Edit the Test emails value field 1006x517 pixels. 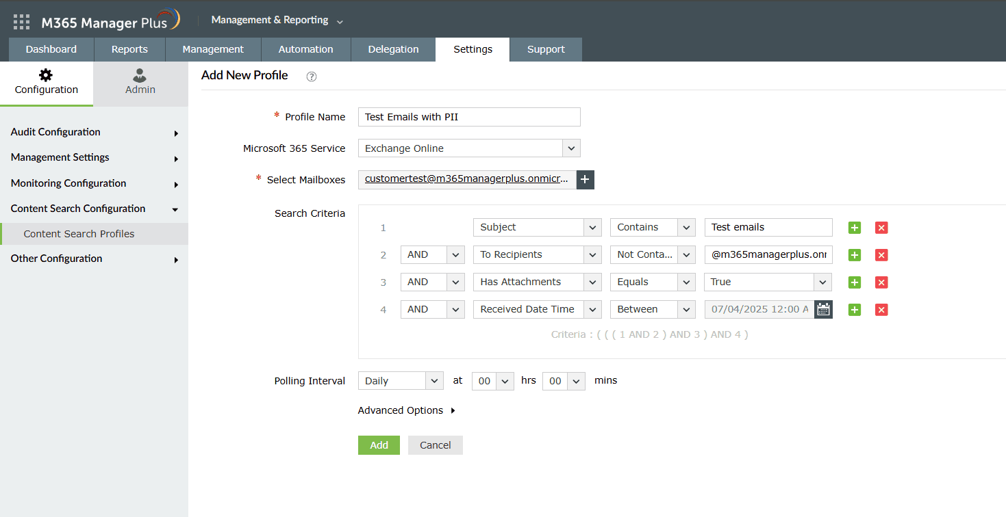[768, 227]
